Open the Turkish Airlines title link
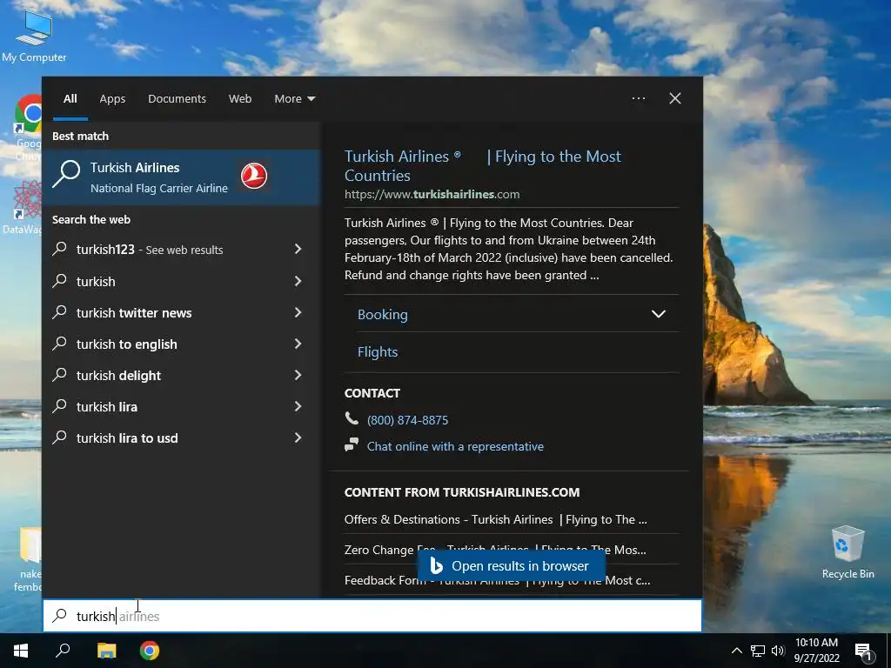 pyautogui.click(x=482, y=165)
